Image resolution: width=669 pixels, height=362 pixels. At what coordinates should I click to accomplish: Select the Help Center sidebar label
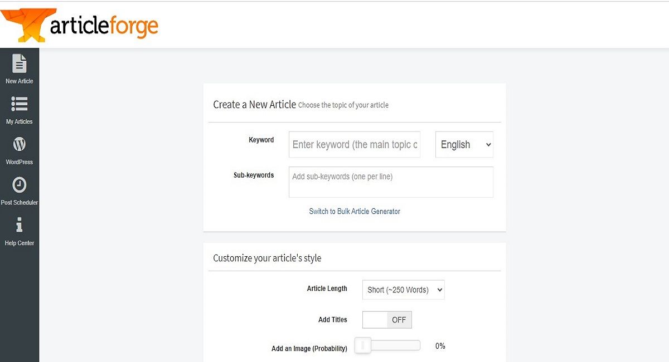click(x=20, y=243)
